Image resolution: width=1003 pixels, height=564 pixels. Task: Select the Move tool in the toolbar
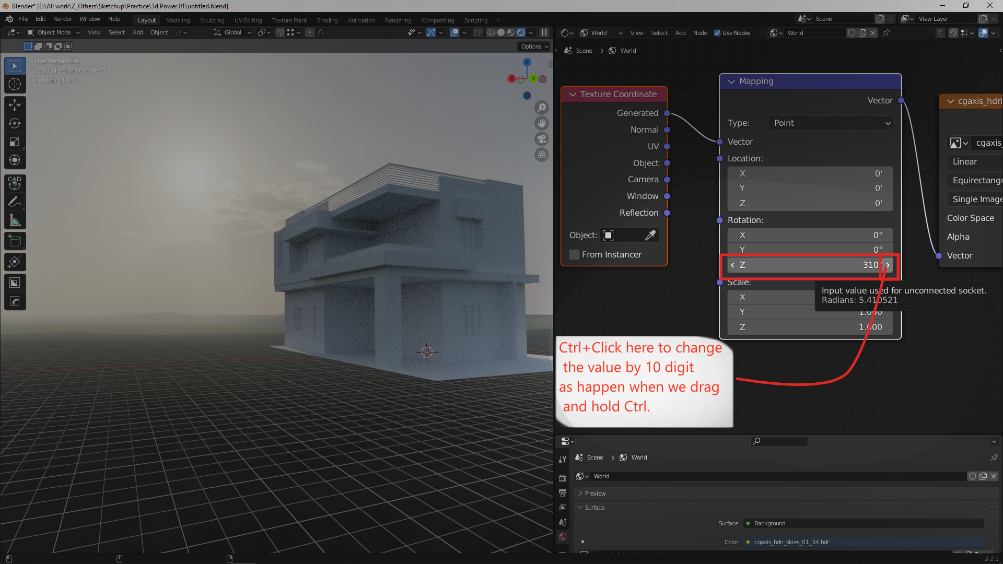[15, 105]
